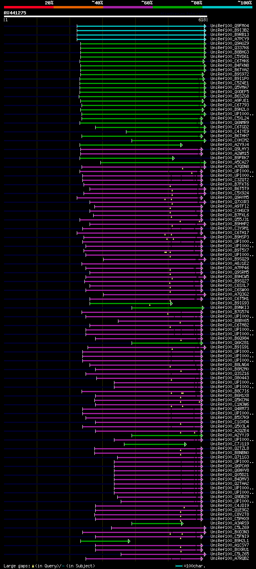Select hit label UniRef100_Q9DB29
Viewport: 256px width, 569px height.
click(x=230, y=497)
